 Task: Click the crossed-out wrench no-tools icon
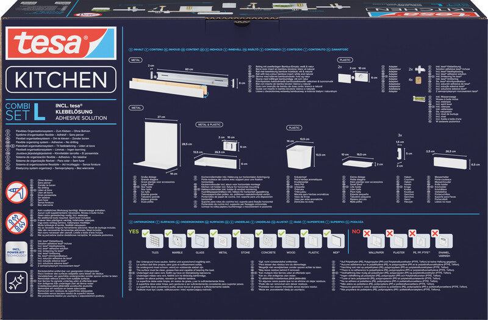click(x=17, y=222)
